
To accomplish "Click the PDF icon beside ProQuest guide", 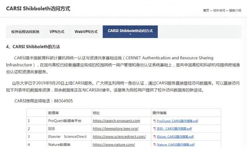I will (x=155, y=121).
